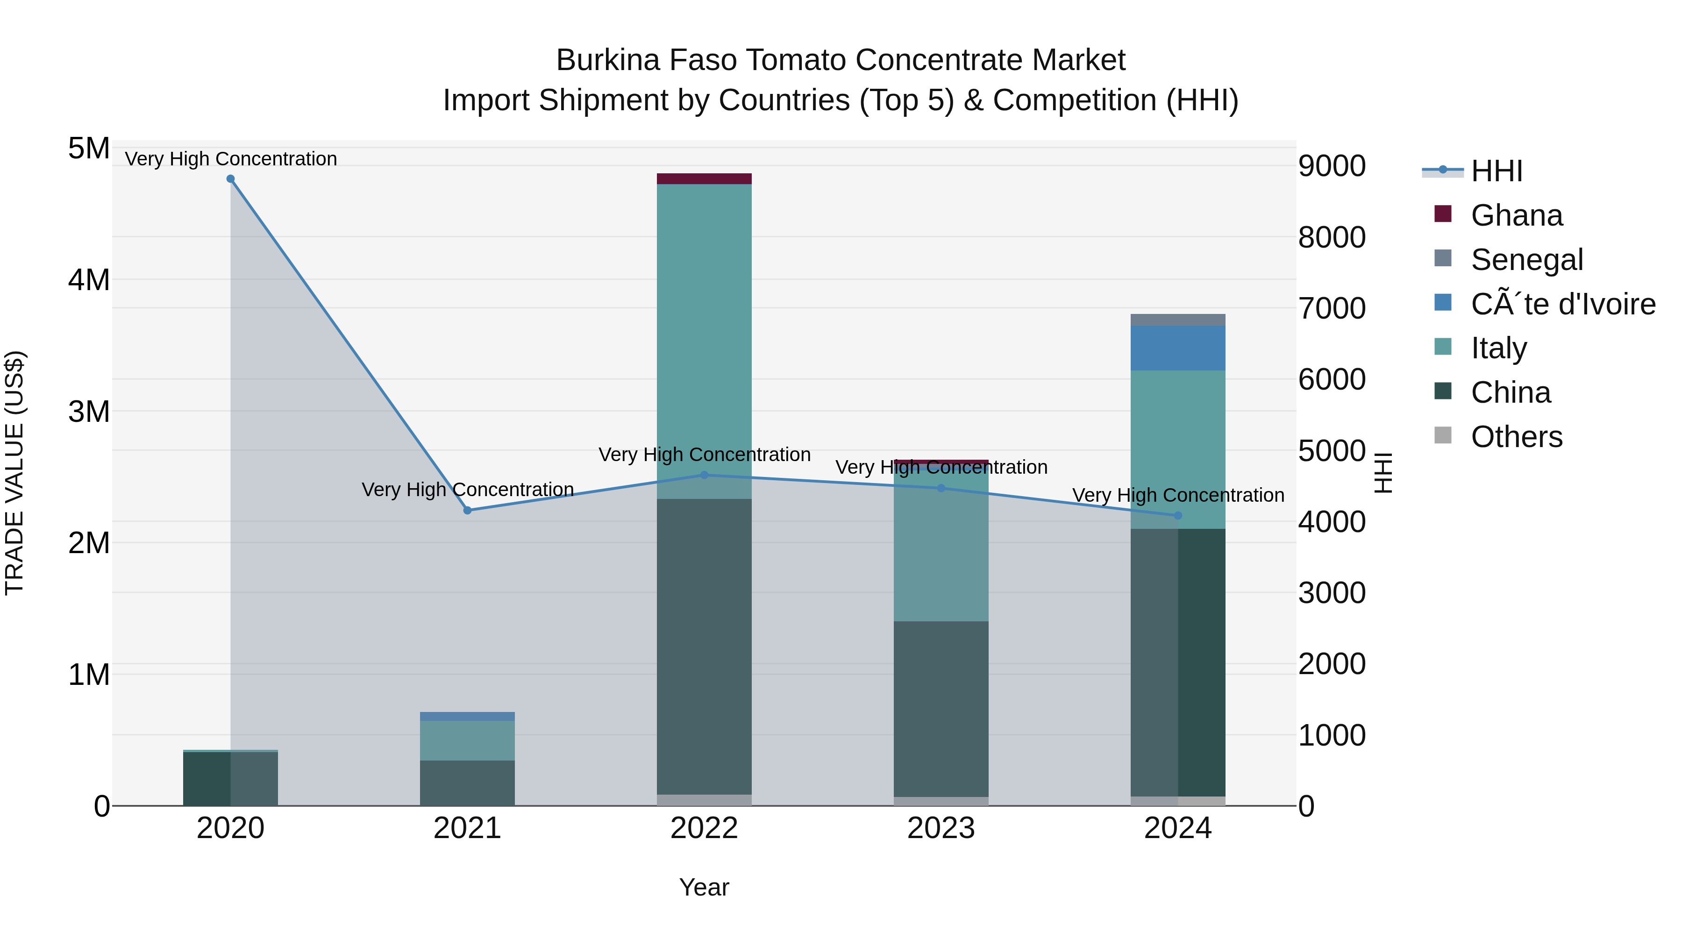Click the Côte d'Ivoire segment of 2021 bar

click(x=468, y=716)
